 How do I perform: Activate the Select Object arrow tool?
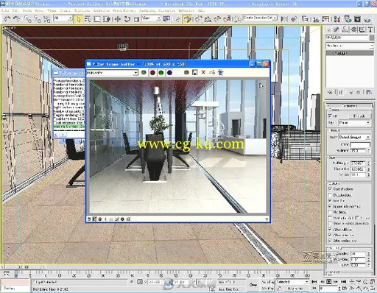79,19
